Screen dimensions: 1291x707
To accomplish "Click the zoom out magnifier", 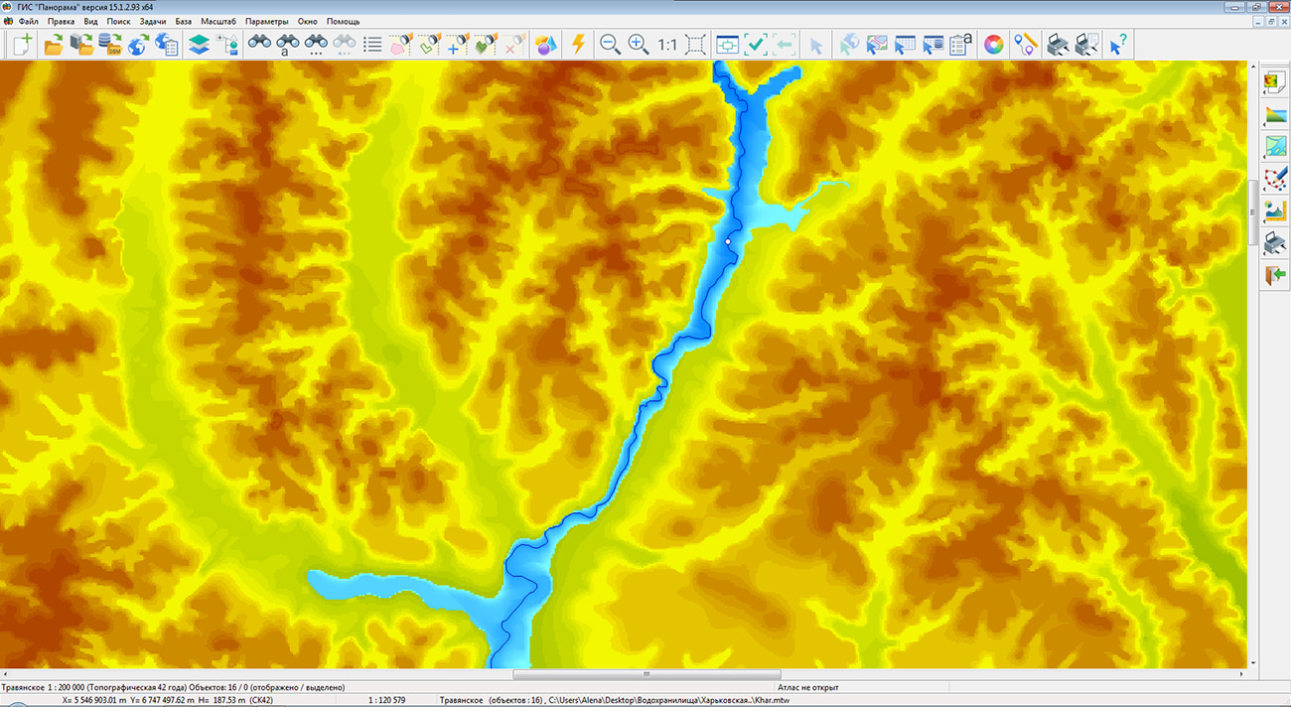I will coord(610,45).
